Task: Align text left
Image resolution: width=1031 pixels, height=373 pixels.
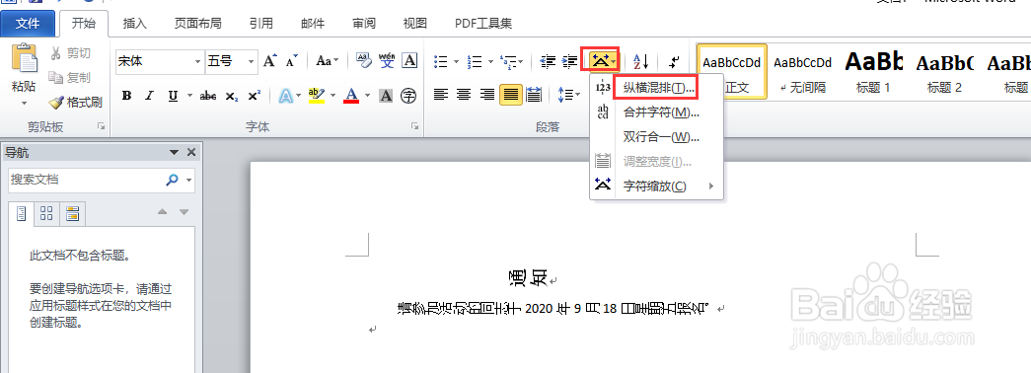Action: tap(441, 95)
